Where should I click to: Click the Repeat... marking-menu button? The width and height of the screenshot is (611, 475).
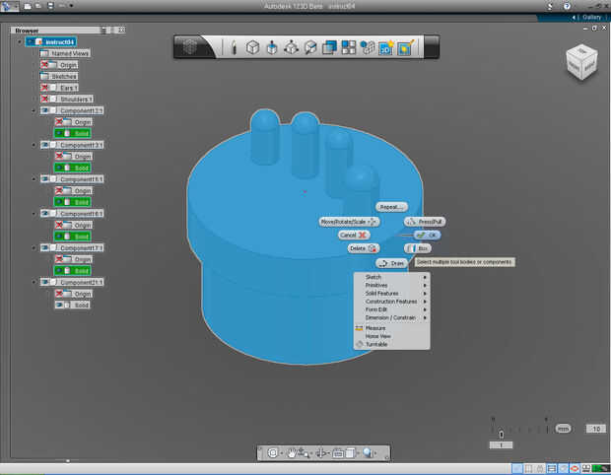point(391,207)
